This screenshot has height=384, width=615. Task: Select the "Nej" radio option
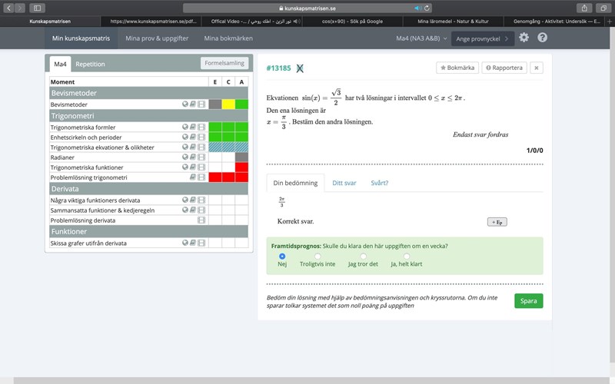coord(282,257)
